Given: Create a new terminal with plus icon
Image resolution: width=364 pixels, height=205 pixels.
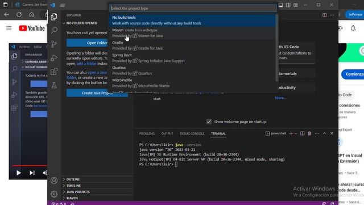Looking at the screenshot, I should pos(291,133).
